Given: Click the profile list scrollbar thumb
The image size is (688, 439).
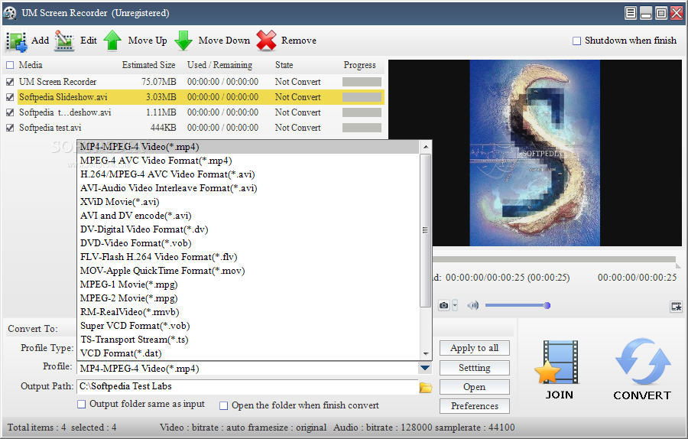Looking at the screenshot, I should pyautogui.click(x=425, y=230).
